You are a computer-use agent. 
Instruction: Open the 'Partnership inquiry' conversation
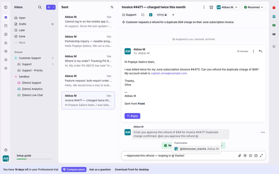(x=88, y=41)
